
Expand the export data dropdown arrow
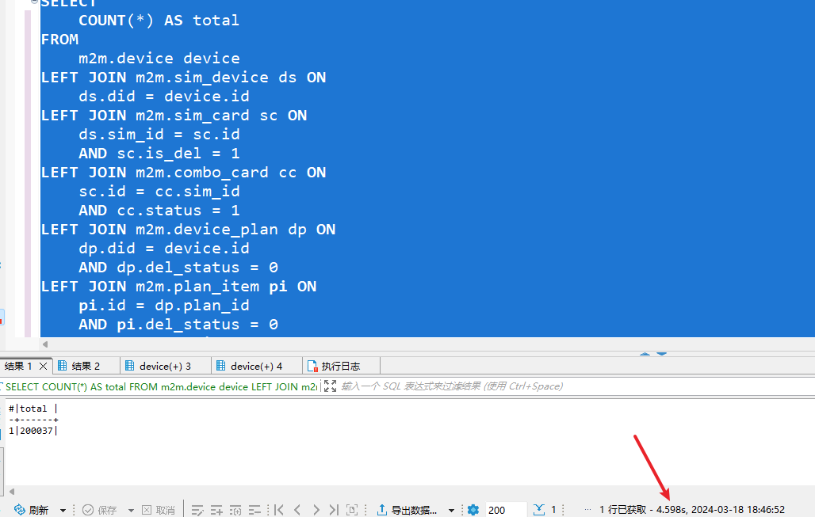(x=451, y=510)
